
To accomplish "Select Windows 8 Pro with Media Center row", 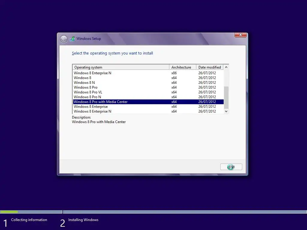I will click(x=148, y=102).
